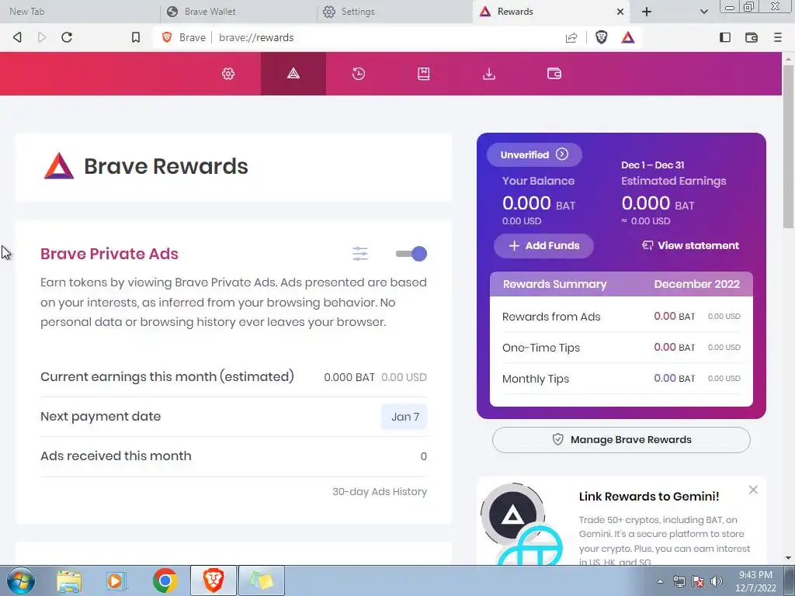Select the Rewards triangle icon in navigation bar
Screen dimensions: 795x596
point(293,74)
